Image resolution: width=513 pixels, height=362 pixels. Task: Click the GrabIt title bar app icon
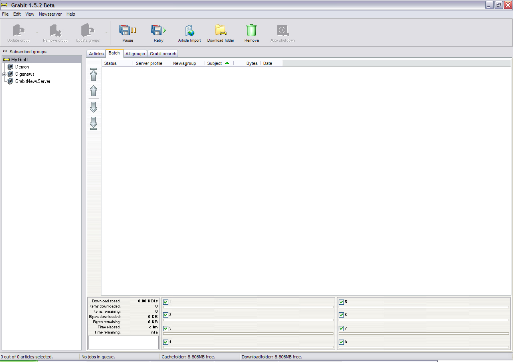coord(4,5)
